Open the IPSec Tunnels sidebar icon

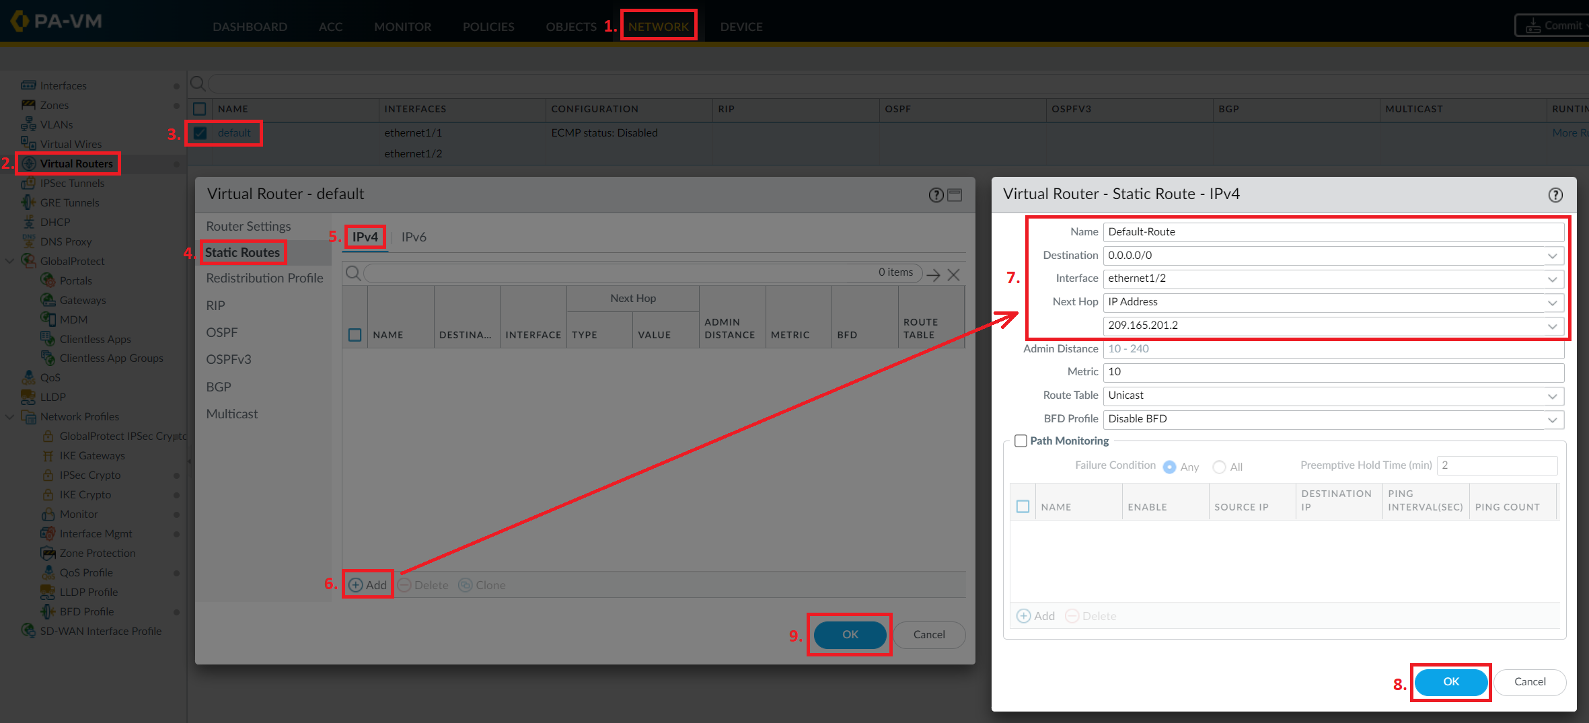(28, 183)
